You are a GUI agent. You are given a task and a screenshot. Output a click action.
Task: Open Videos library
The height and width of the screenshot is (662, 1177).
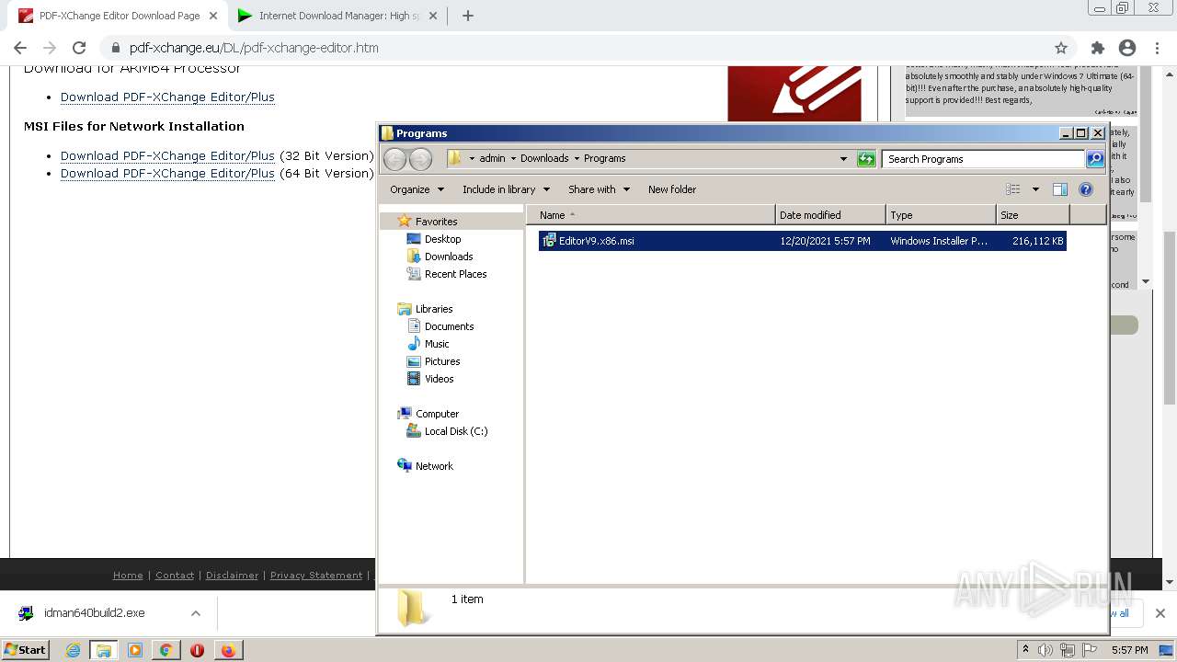(x=439, y=379)
